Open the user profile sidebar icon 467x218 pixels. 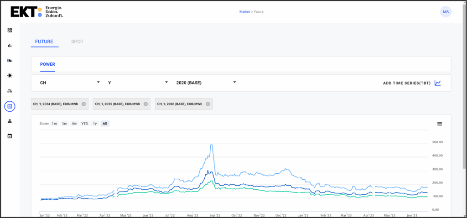(x=10, y=121)
